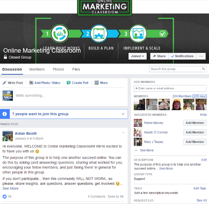Image resolution: width=209 pixels, height=204 pixels.
Task: Open Aidan Booth's profile name
Action: 26,134
